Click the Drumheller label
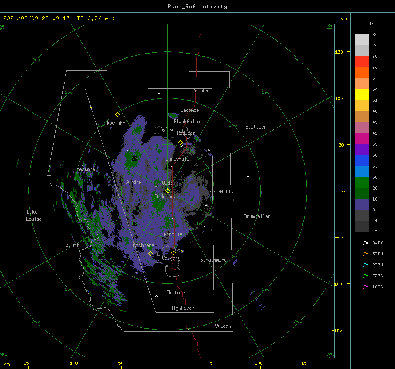The height and width of the screenshot is (369, 395). 257,216
